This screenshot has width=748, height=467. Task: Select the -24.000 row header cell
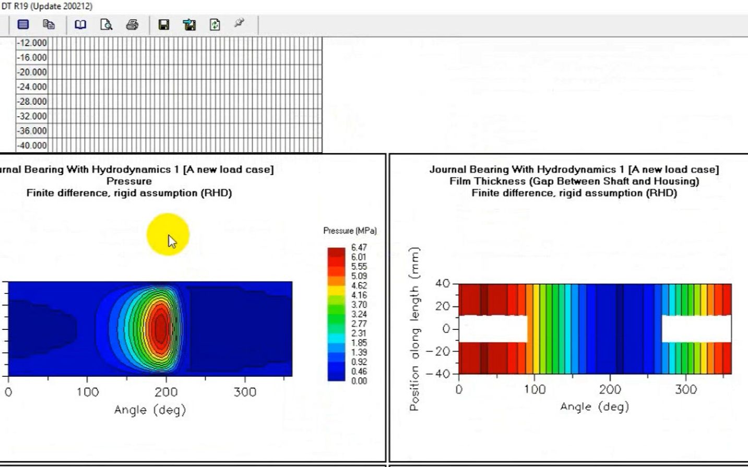[32, 87]
